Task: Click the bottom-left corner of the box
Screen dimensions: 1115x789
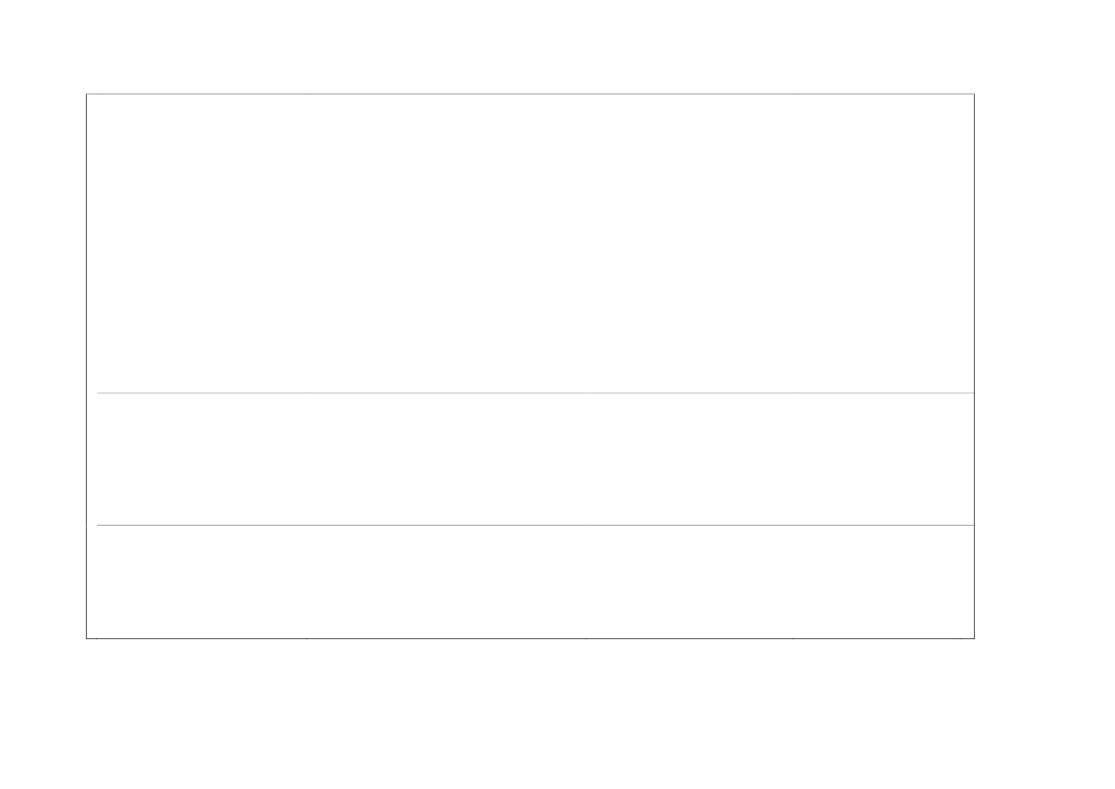Action: [x=87, y=637]
